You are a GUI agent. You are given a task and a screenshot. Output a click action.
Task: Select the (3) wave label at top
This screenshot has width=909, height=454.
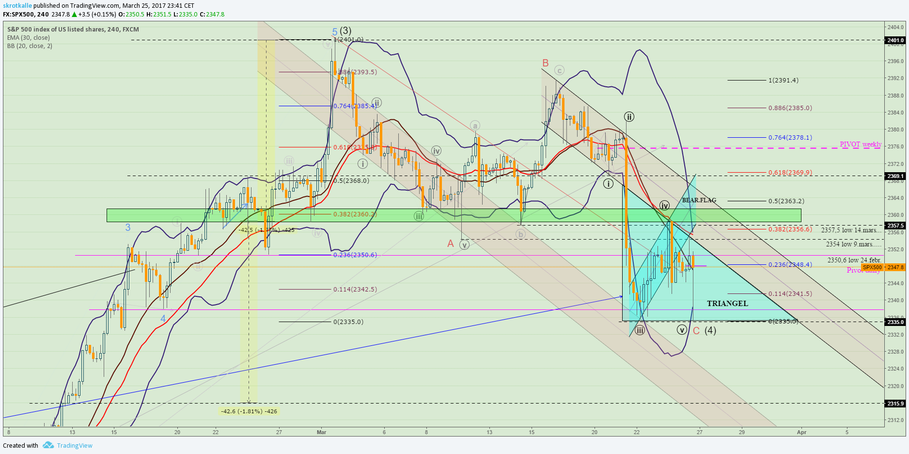(x=345, y=31)
